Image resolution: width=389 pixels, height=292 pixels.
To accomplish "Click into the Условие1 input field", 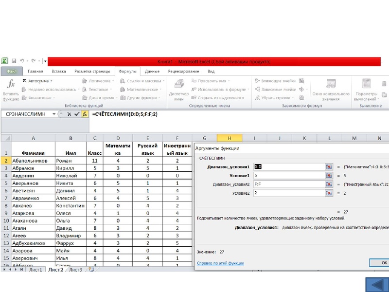I will 289,175.
